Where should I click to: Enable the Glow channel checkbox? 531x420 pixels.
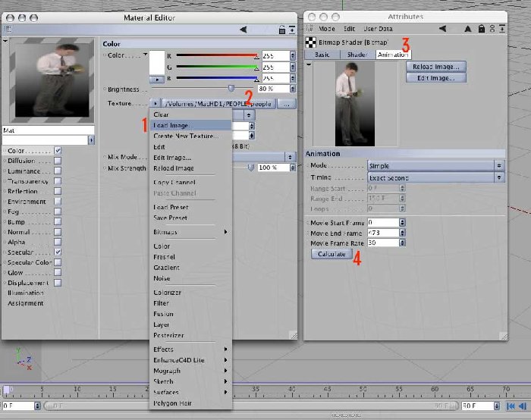point(58,272)
